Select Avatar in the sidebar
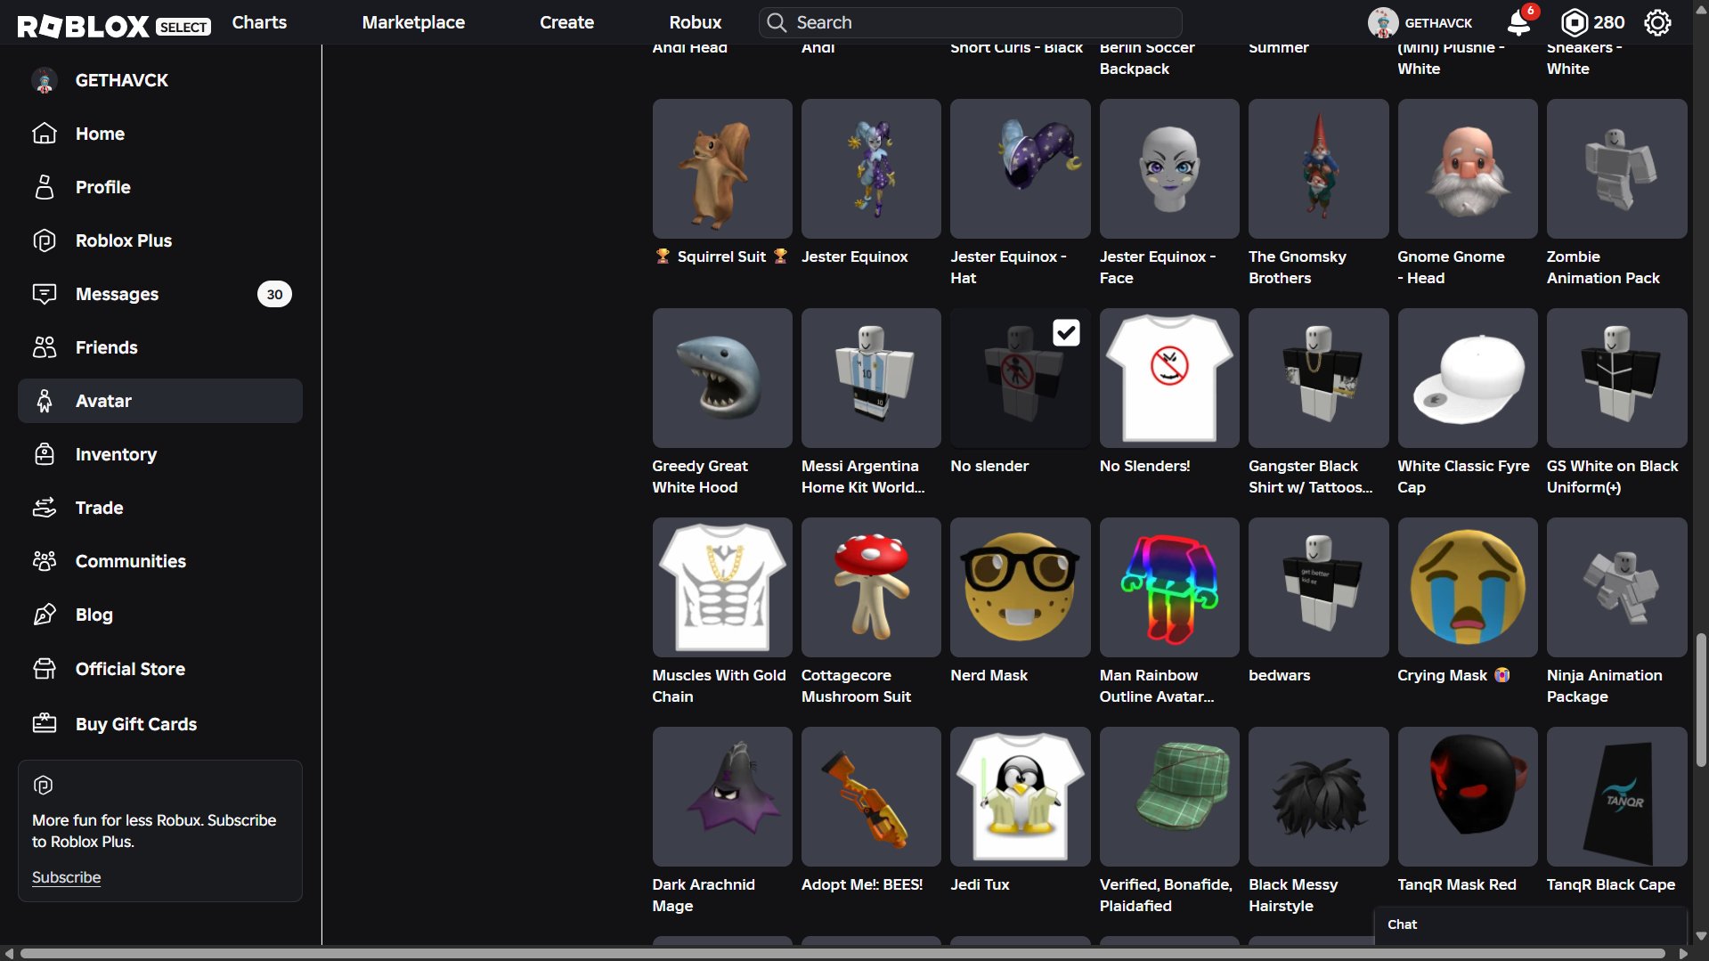 (160, 401)
